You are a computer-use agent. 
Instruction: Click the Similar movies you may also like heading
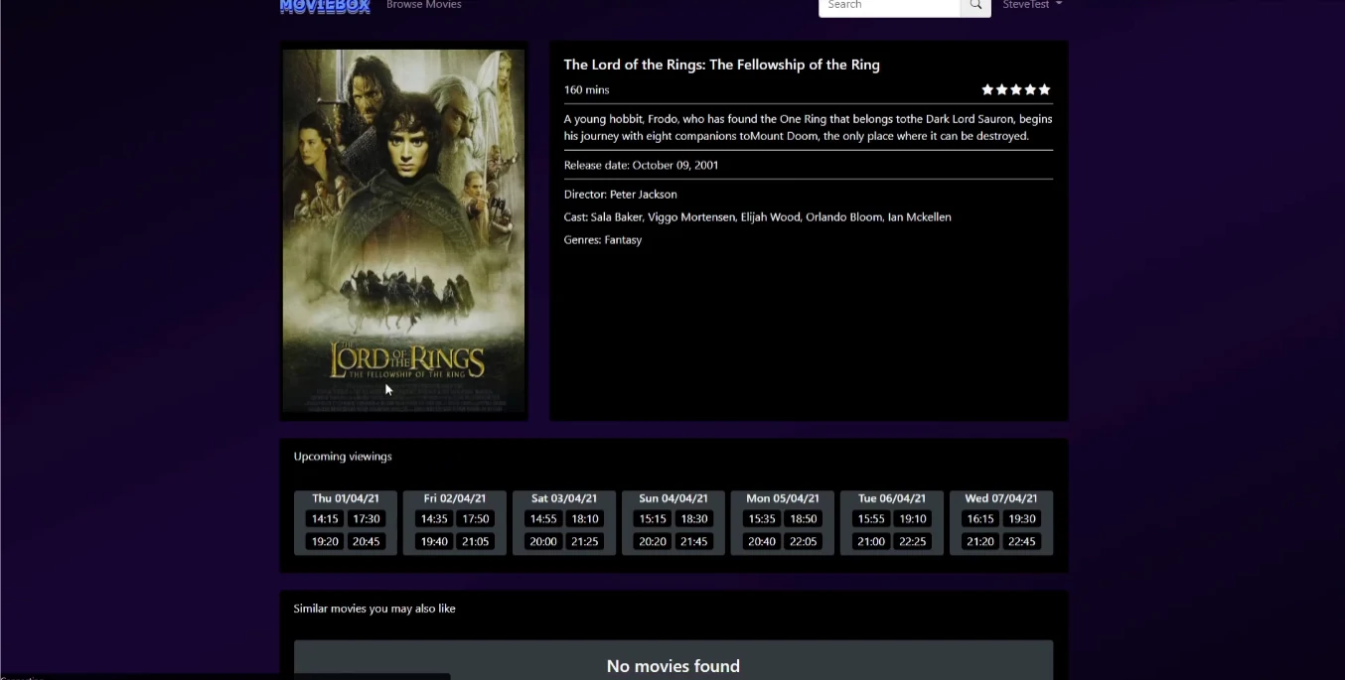point(374,609)
